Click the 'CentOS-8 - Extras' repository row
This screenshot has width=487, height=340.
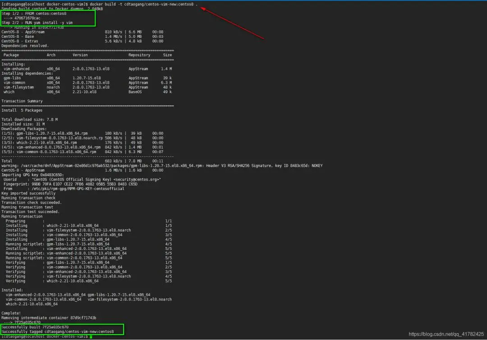[83, 41]
